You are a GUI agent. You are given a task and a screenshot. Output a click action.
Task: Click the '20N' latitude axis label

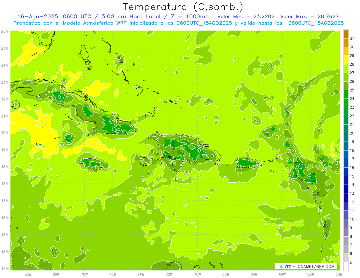4,133
